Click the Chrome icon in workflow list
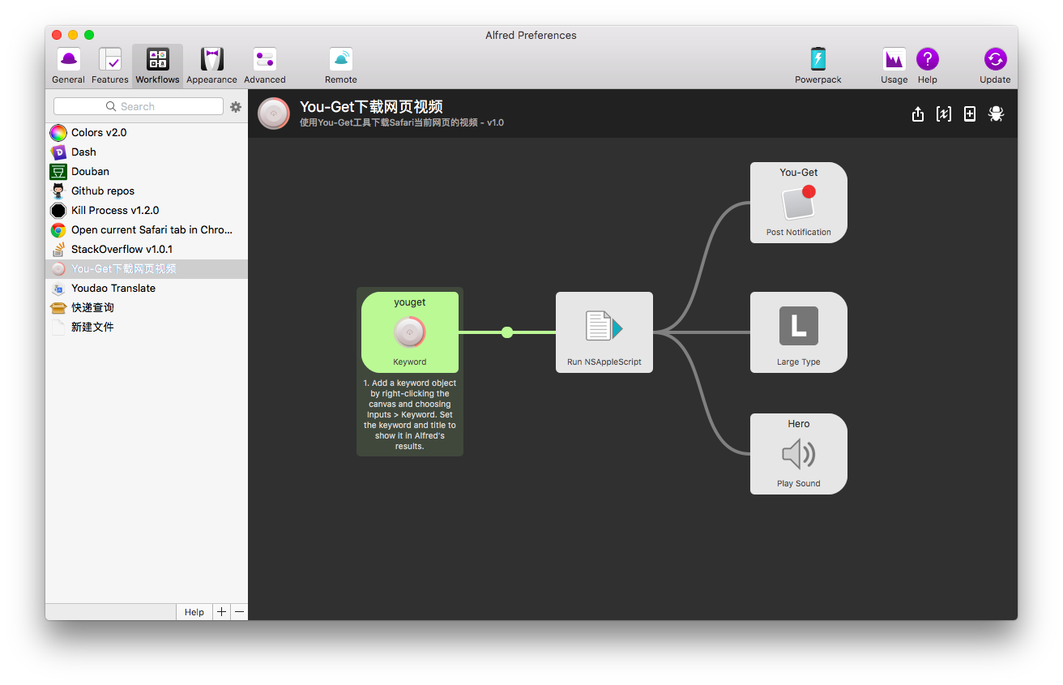Image resolution: width=1063 pixels, height=685 pixels. point(58,230)
